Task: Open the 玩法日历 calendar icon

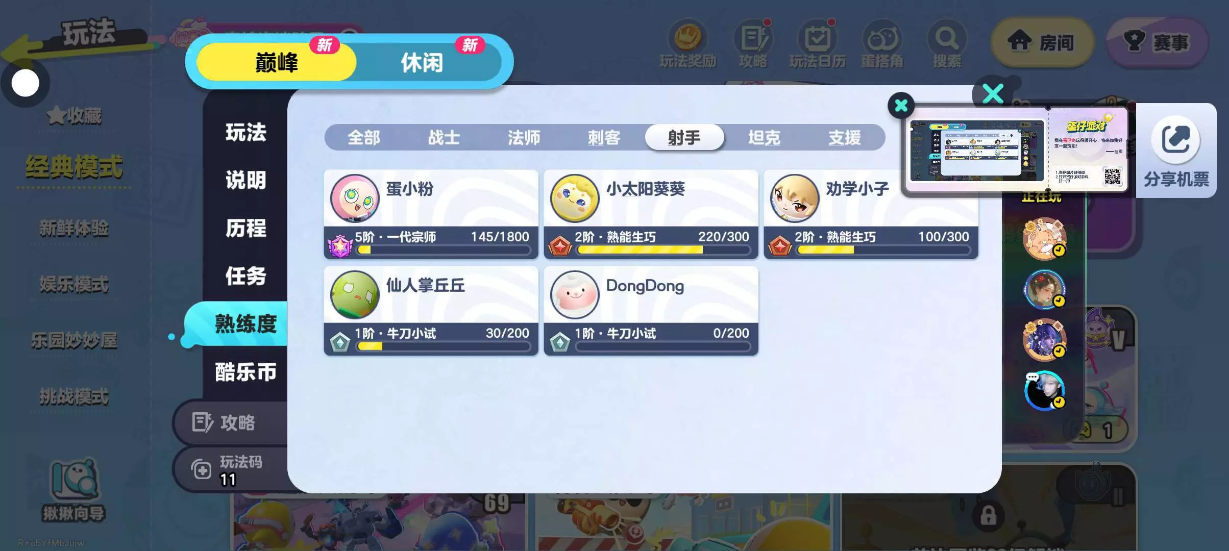Action: click(x=817, y=38)
